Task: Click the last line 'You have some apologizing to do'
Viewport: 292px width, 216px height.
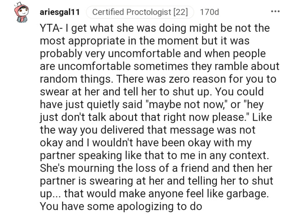Action: (121, 206)
